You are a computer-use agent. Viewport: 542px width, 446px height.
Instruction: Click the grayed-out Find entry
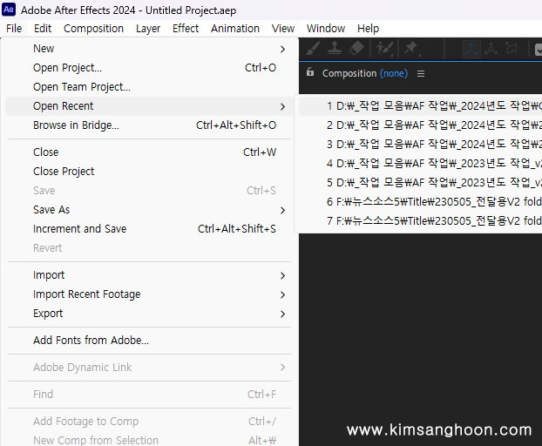click(149, 395)
